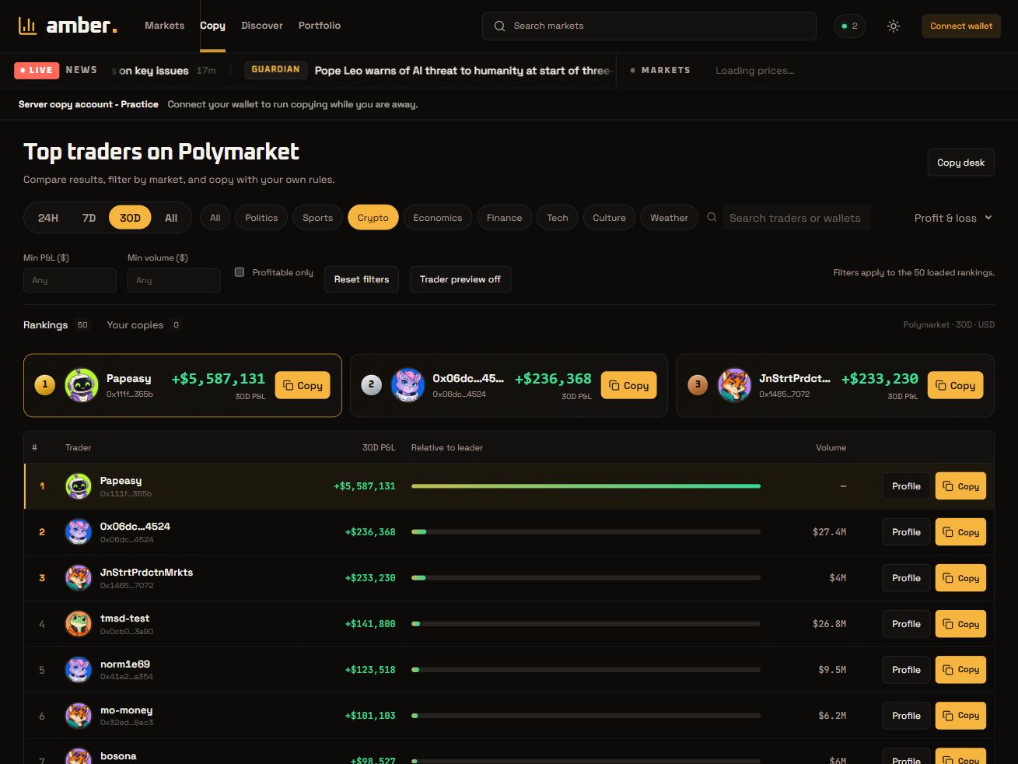Toggle the light/dark theme sun icon
Image resolution: width=1018 pixels, height=764 pixels.
pyautogui.click(x=894, y=26)
